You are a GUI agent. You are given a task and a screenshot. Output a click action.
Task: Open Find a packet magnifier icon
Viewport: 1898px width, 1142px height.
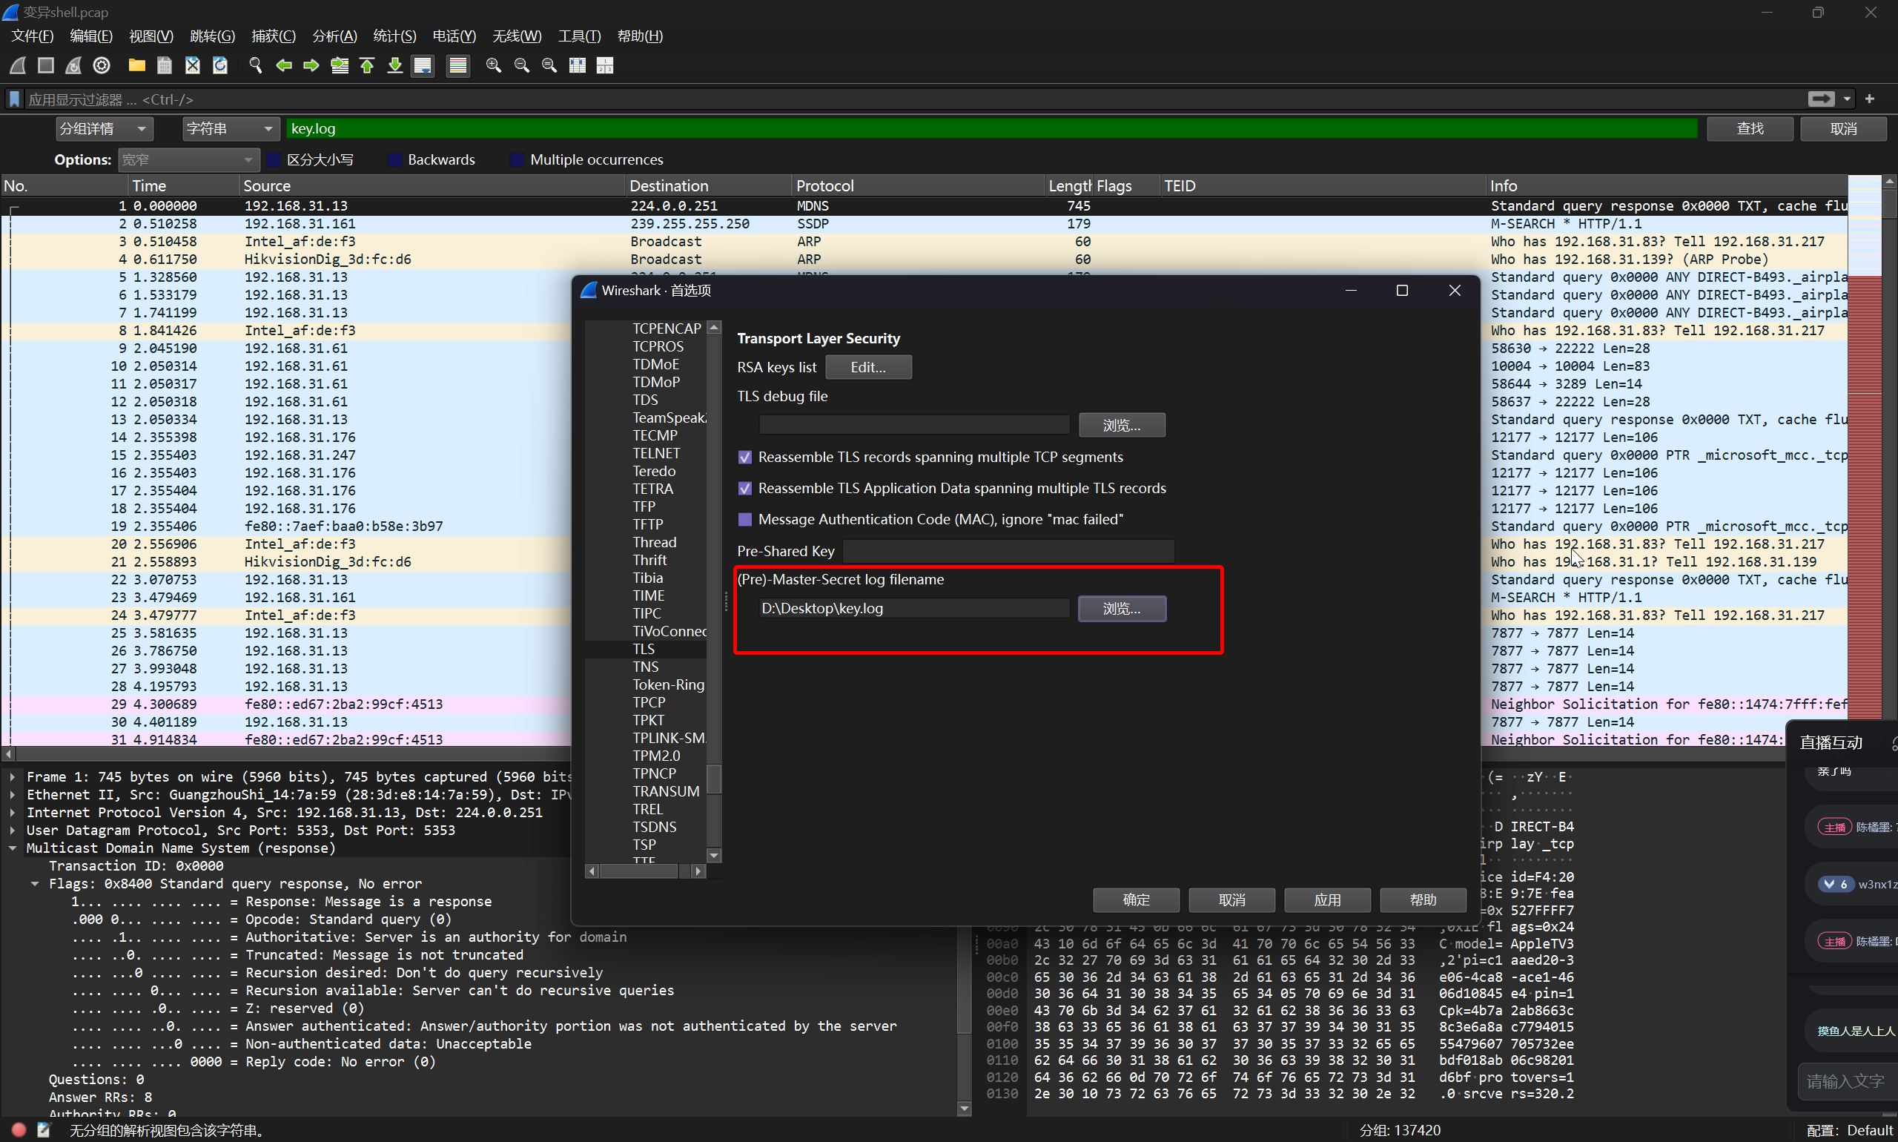click(x=256, y=65)
